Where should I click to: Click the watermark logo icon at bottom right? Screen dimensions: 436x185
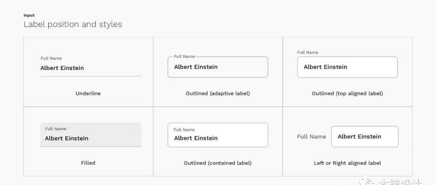tap(368, 182)
